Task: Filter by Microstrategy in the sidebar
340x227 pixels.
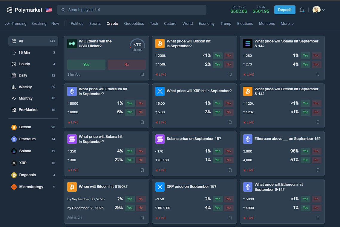Action: [33, 187]
